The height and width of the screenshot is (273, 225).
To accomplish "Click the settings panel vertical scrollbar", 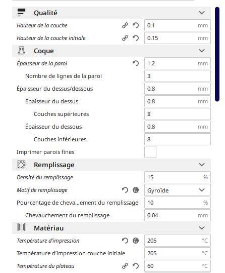I will [217, 54].
